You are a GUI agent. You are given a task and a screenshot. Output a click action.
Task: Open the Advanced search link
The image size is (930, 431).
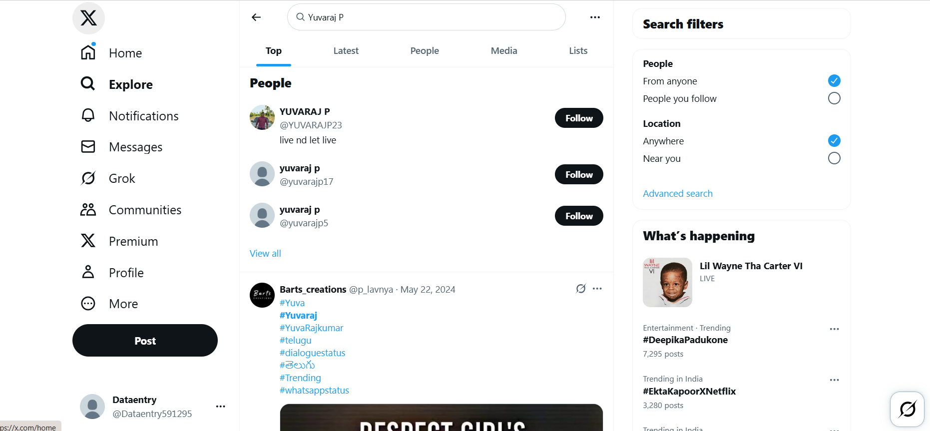(x=677, y=194)
